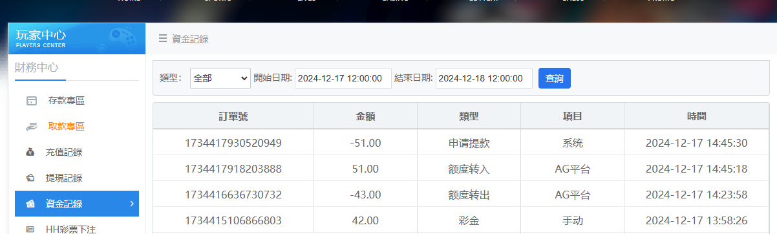
Task: Click the HH彩票下注 icon
Action: [30, 229]
